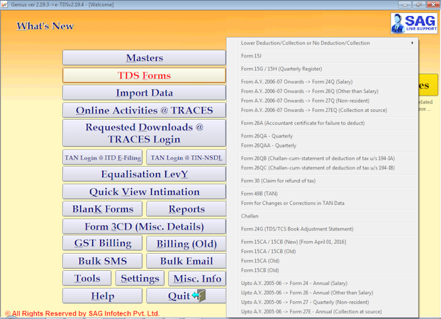Open Form 26QB challan-cum-statement 194-IA

(323, 158)
